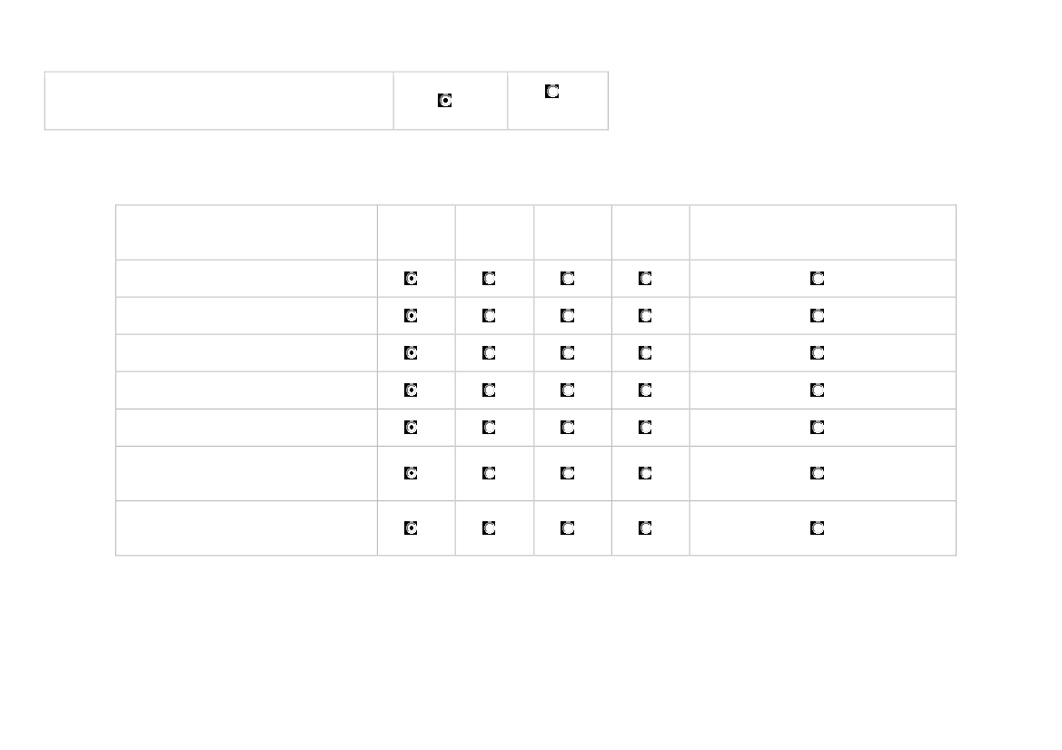The image size is (1062, 750).
Task: Pick last-column radio in second grid row
Action: click(x=818, y=316)
